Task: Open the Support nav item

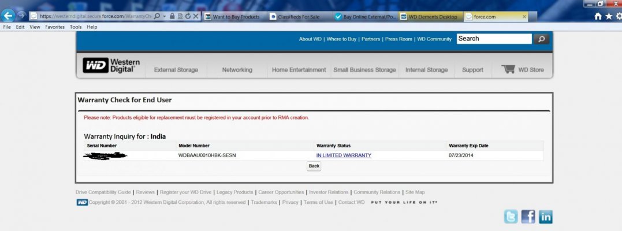Action: pos(472,70)
